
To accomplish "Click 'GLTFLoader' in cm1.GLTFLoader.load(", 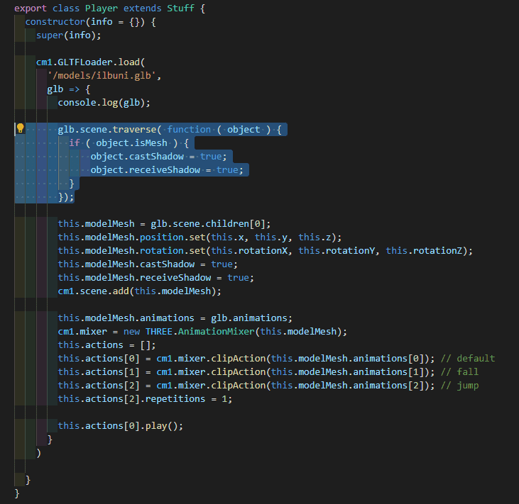I will click(84, 62).
